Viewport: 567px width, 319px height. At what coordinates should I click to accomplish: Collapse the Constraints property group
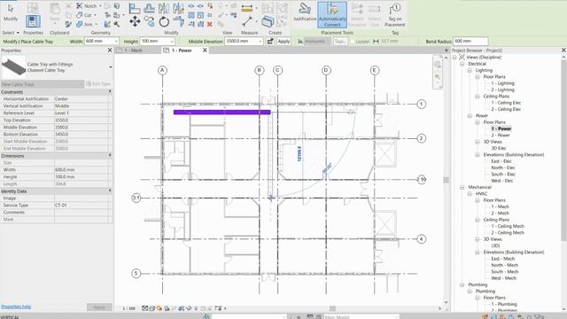pos(110,92)
